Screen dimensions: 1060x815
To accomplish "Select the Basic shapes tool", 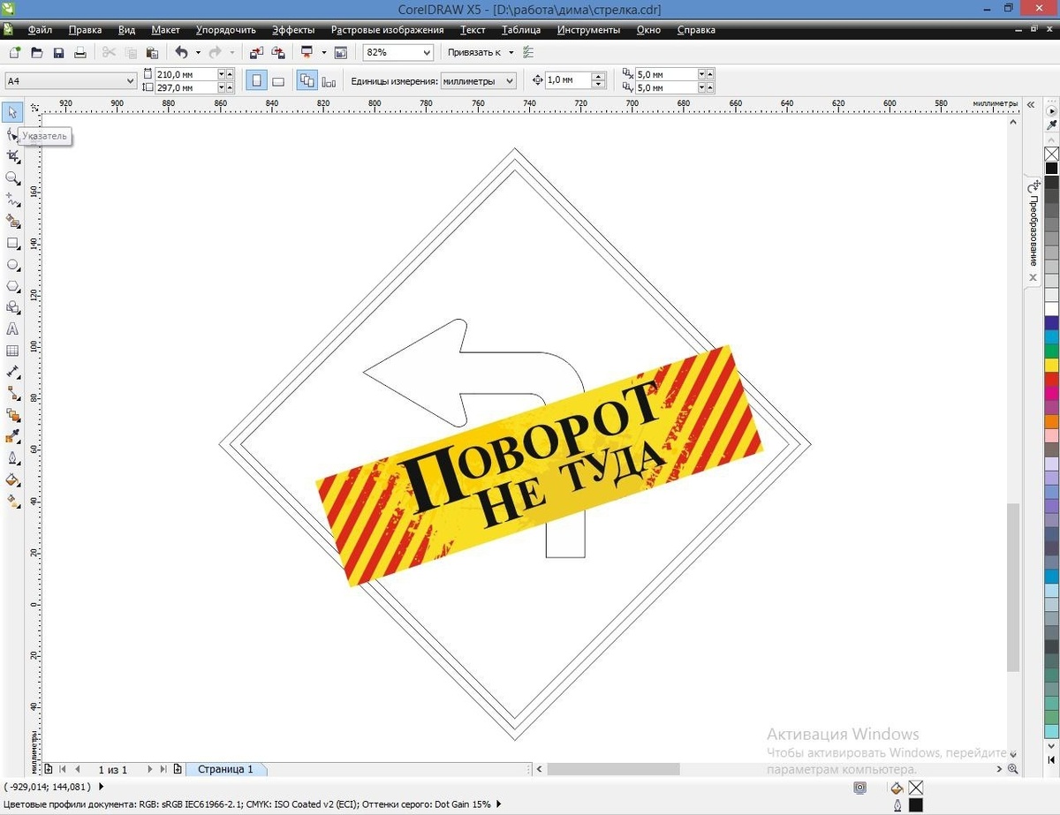I will coord(12,307).
